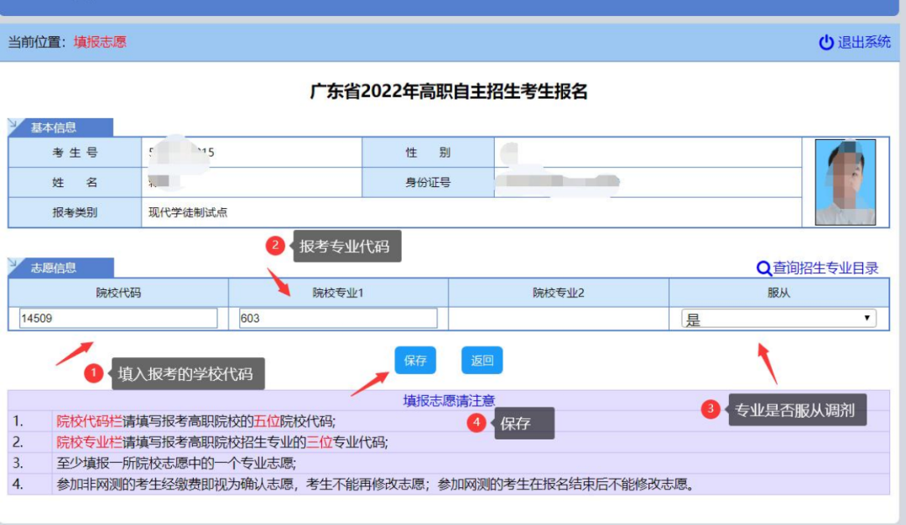906x525 pixels.
Task: Click the magnifier icon for 查询招生专业目录
Action: coord(763,268)
